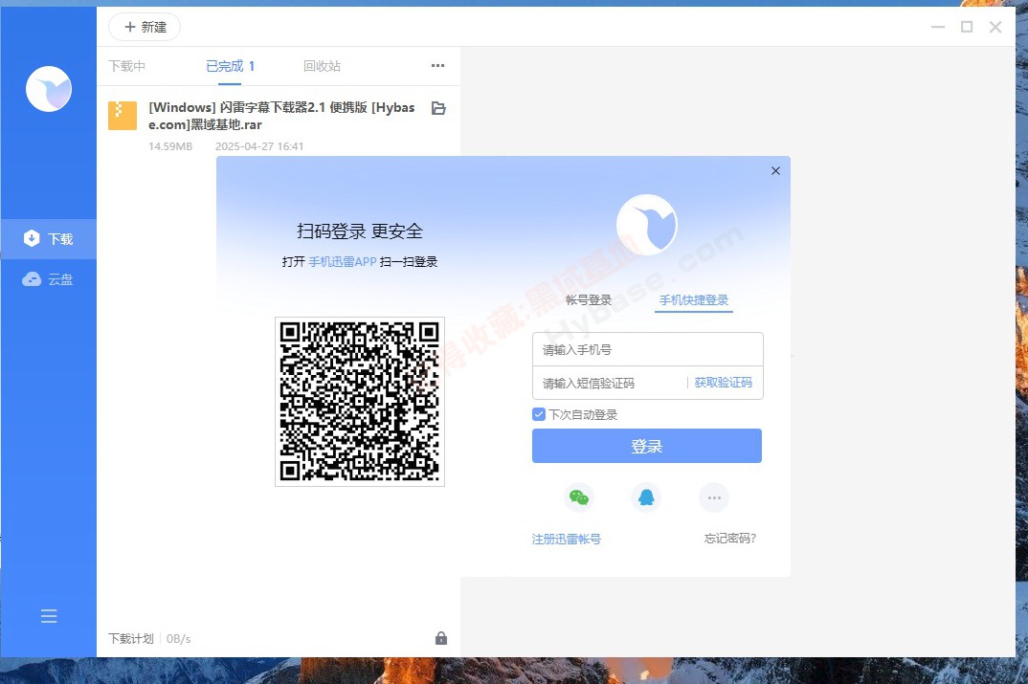The image size is (1028, 684).
Task: Open the 云盘 cloud drive section
Action: 49,279
